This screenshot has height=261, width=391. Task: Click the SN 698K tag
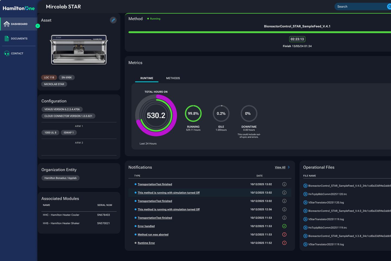[x=67, y=77]
